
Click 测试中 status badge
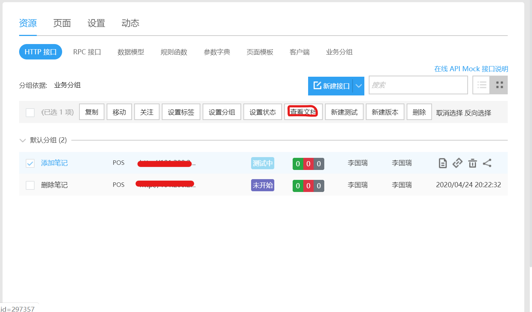tap(263, 163)
